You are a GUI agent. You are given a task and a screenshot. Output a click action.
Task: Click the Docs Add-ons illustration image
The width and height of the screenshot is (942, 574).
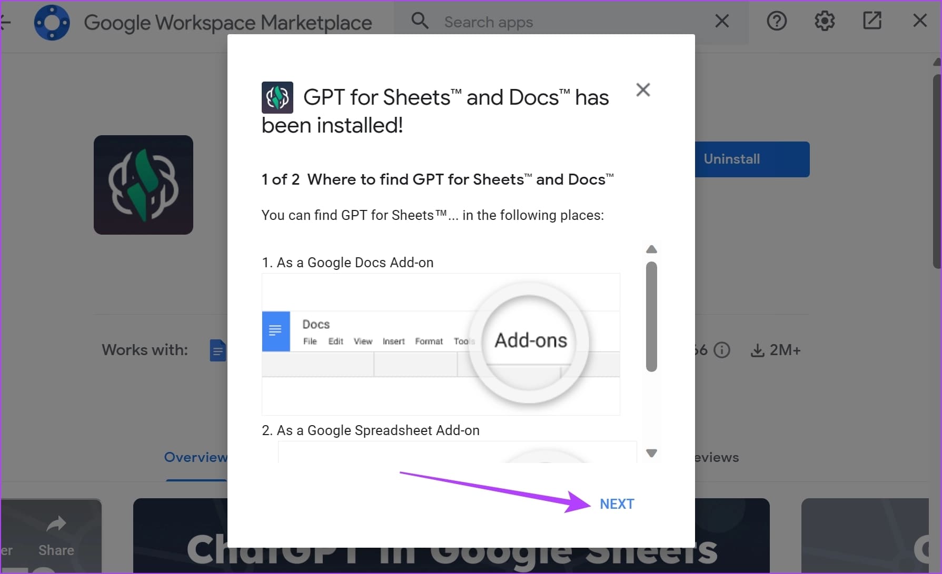pos(441,344)
